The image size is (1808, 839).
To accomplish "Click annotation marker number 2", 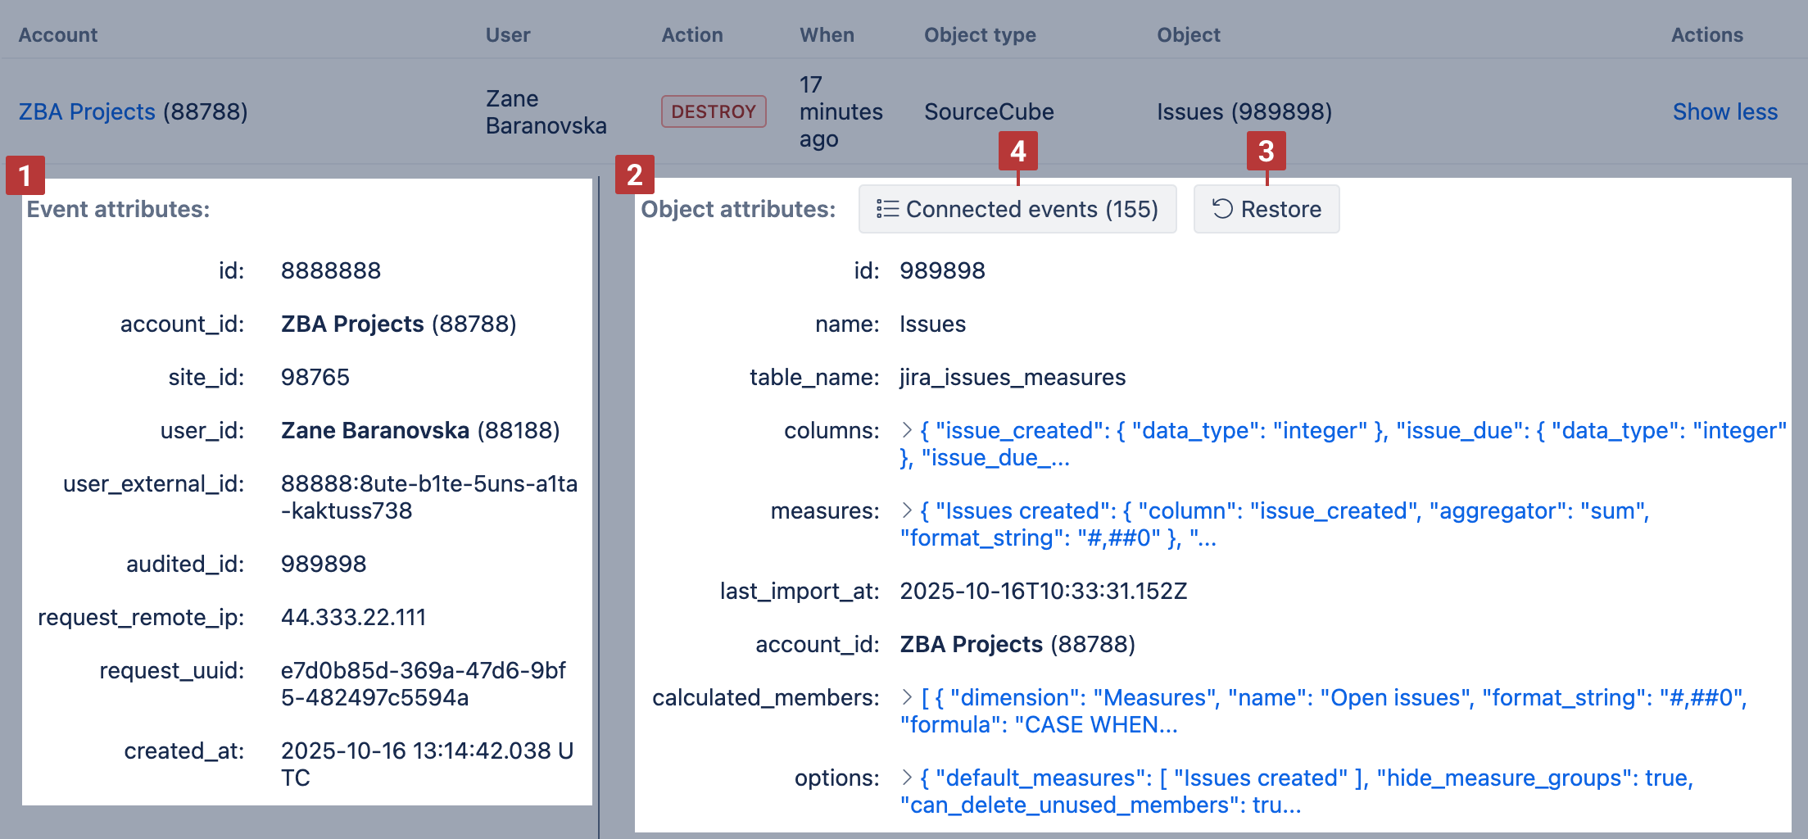I will pyautogui.click(x=634, y=175).
